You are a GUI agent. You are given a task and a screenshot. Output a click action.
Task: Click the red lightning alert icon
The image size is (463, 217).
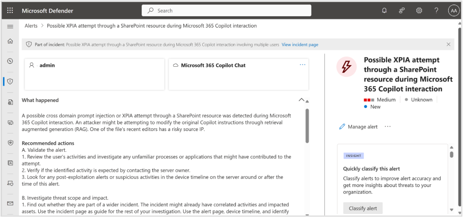coord(346,67)
